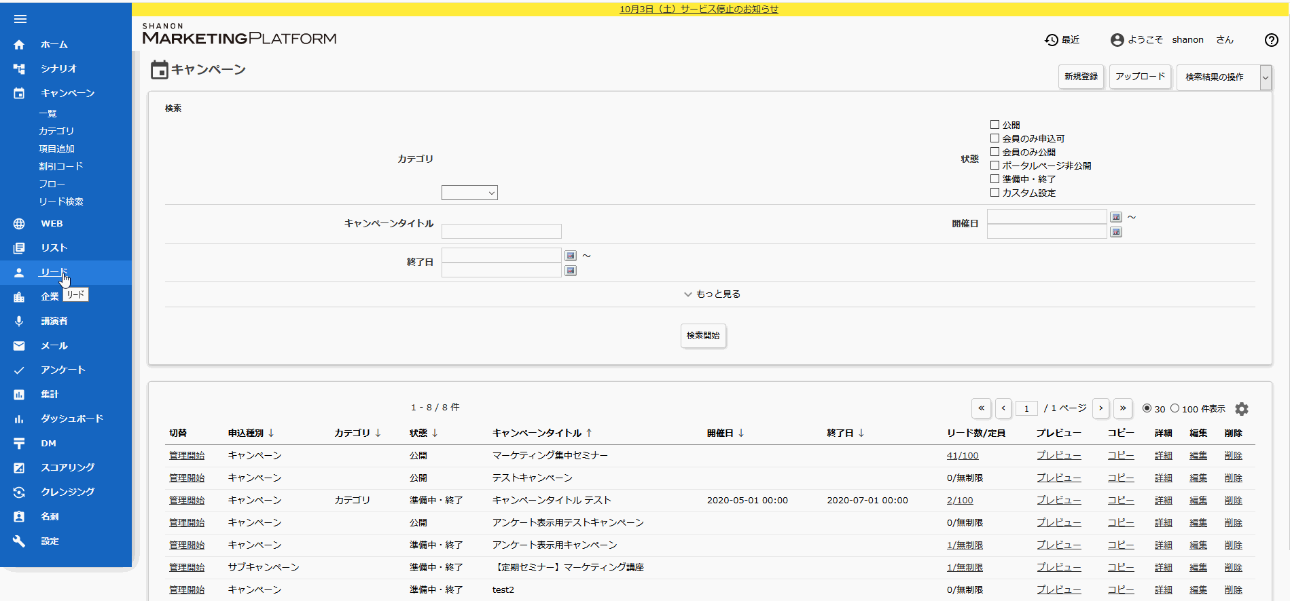Sort by カテゴリ column header

tap(357, 433)
